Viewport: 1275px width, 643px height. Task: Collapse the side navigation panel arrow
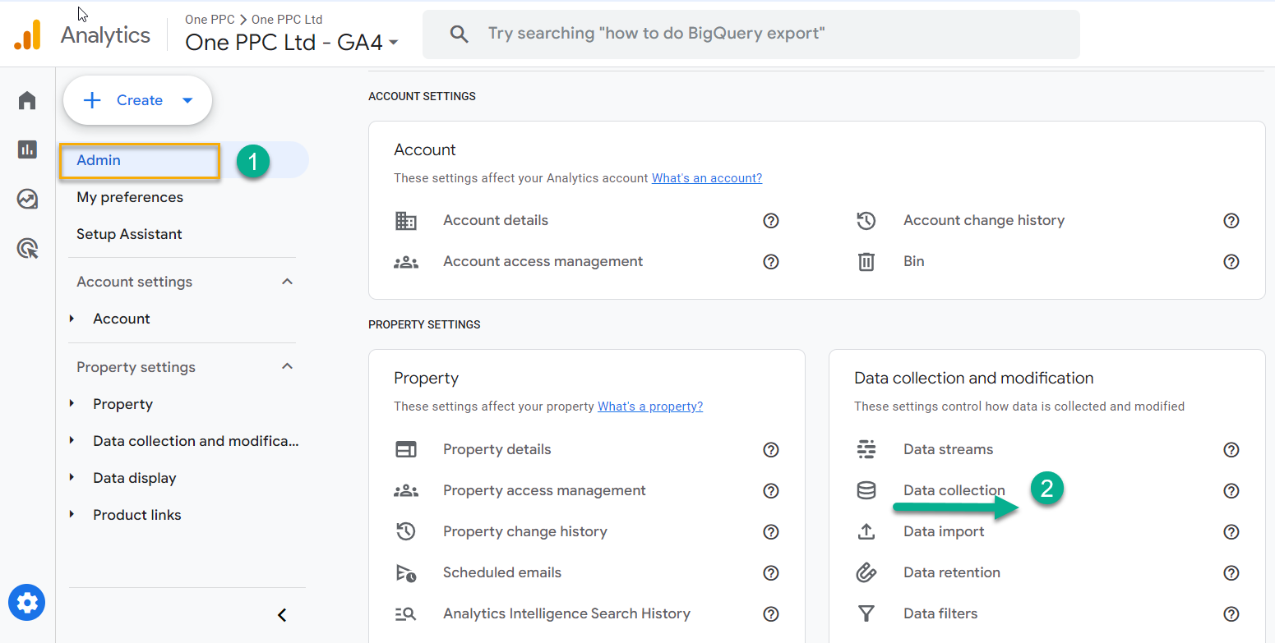pyautogui.click(x=282, y=615)
